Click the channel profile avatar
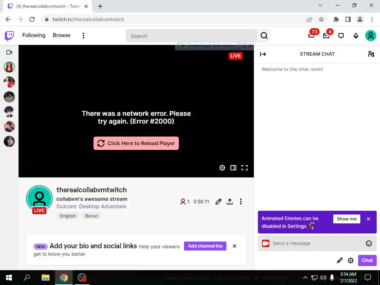380x285 pixels. tap(39, 199)
